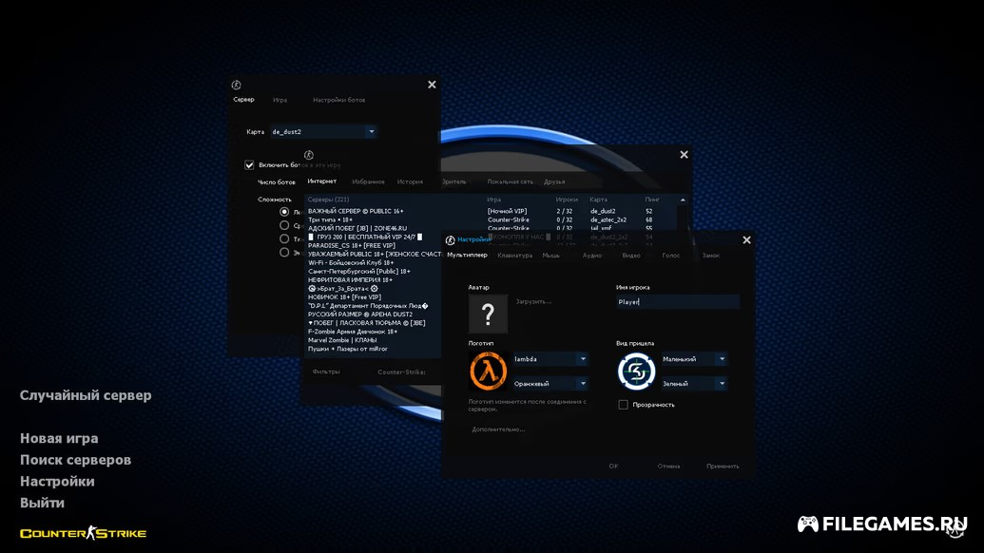Open the lambda logo dropdown
This screenshot has width=984, height=553.
click(550, 359)
